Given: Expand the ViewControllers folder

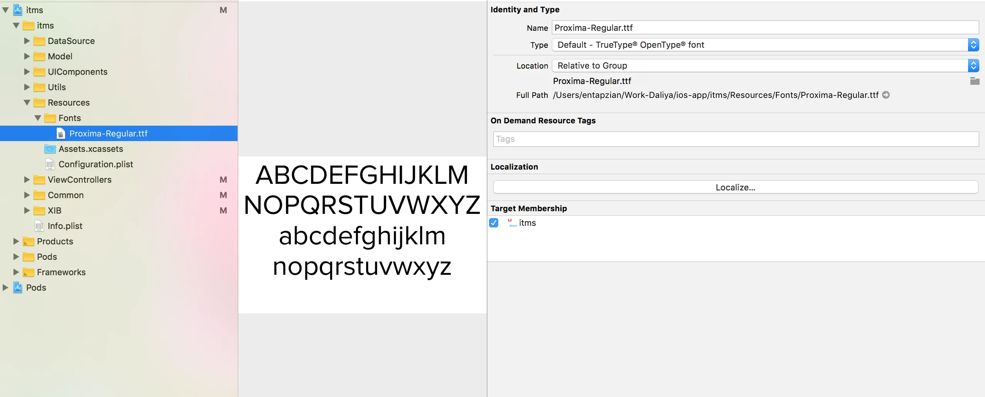Looking at the screenshot, I should pos(27,180).
